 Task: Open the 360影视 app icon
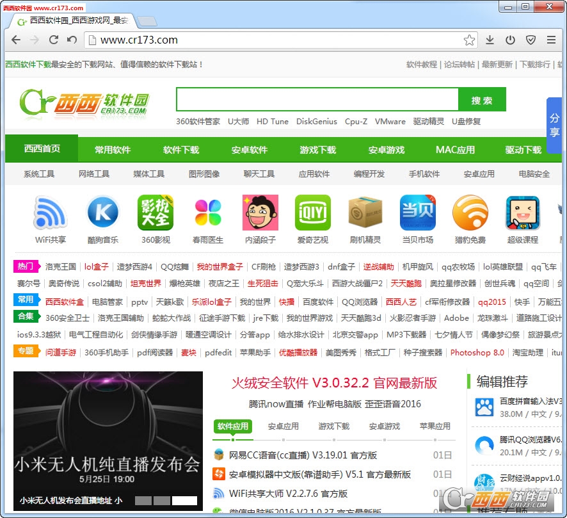(156, 213)
